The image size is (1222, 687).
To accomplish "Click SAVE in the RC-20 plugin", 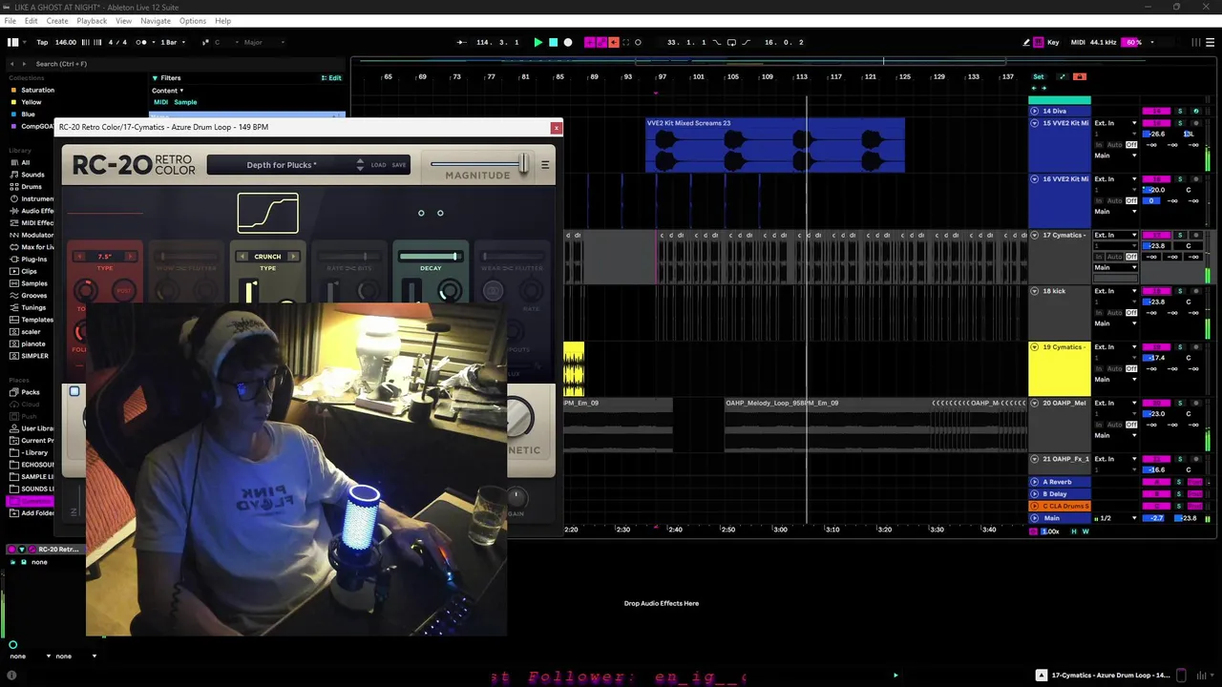I will coord(399,165).
